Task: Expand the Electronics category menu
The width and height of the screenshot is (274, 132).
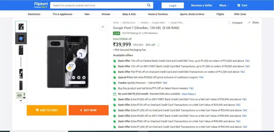Action: [x=35, y=14]
